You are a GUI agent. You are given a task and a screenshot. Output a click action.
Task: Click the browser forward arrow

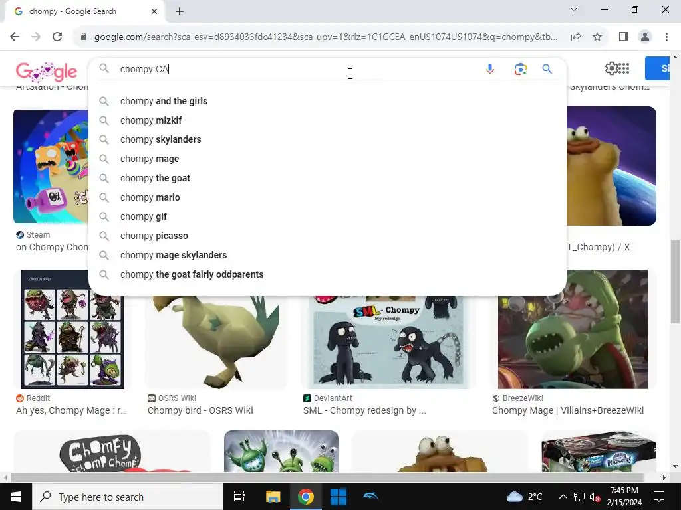(x=36, y=37)
